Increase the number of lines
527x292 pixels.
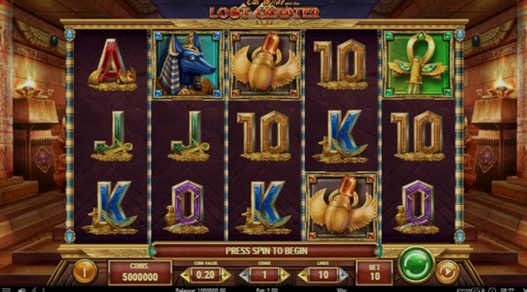pos(343,276)
